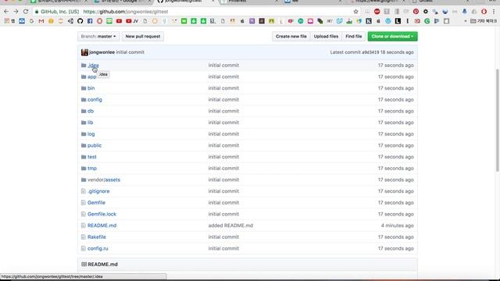Screen dimensions: 500x281
Task: Open the AdBlock extension icon
Action: [377, 12]
